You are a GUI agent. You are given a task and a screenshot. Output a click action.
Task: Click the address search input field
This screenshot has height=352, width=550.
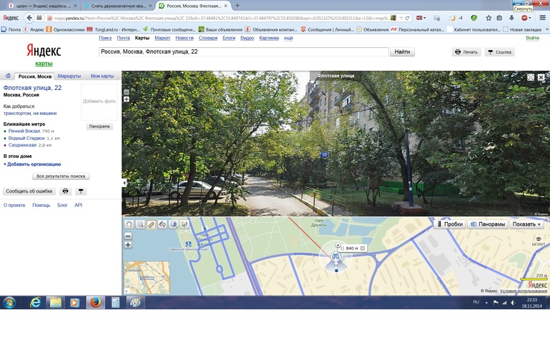[243, 51]
